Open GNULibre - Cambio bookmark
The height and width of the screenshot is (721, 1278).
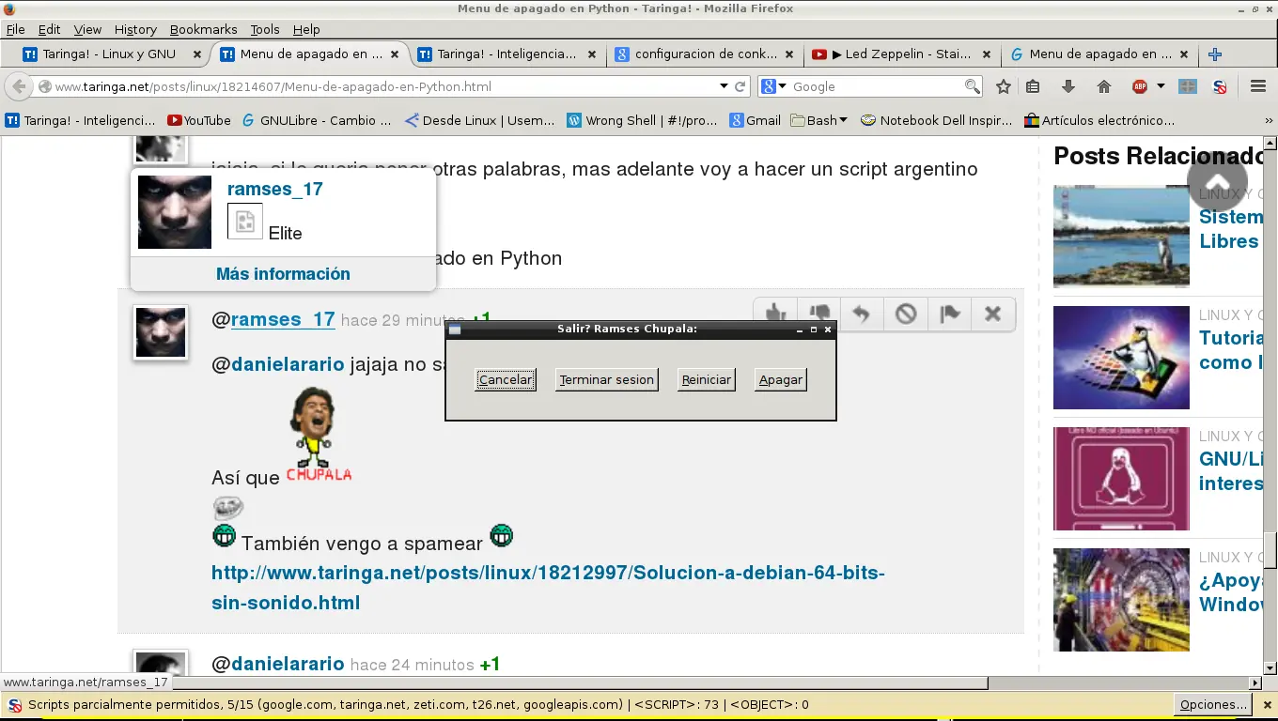316,120
